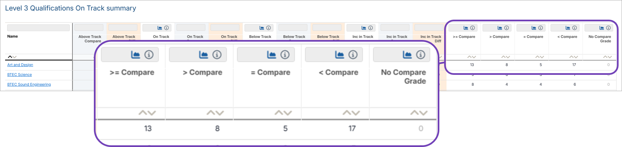Click No Compare Grade info icon in enlarged callout
Screen dimensions: 622x147
click(421, 55)
